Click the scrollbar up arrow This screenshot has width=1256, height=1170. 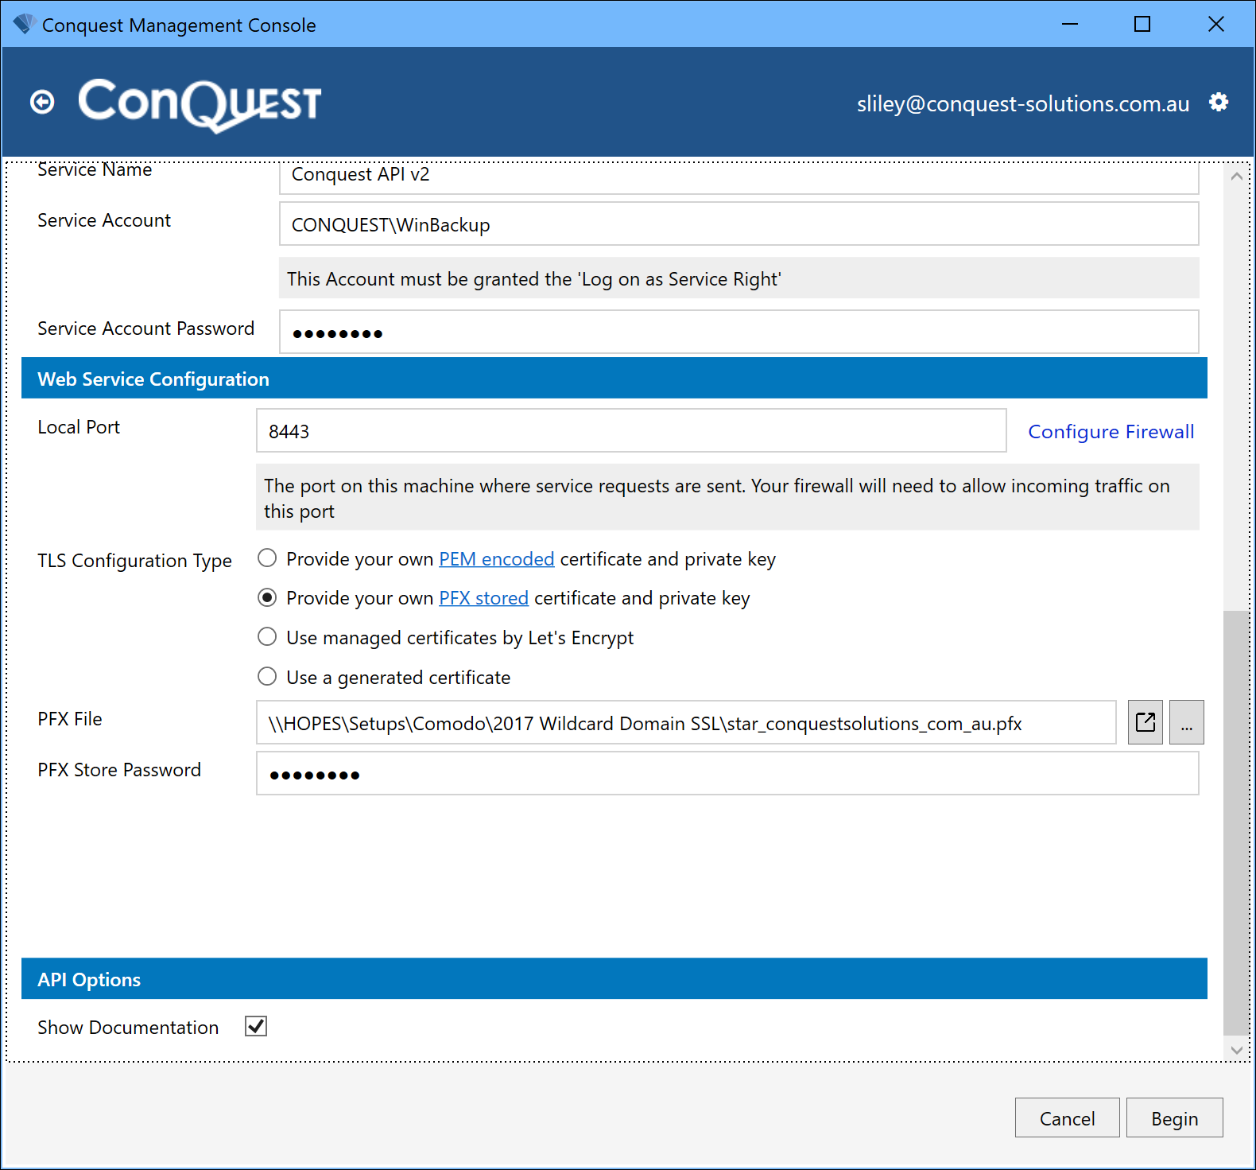click(x=1236, y=177)
